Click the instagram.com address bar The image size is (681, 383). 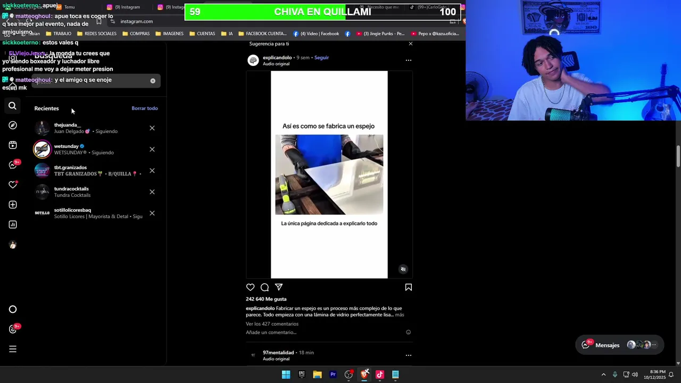[282, 21]
